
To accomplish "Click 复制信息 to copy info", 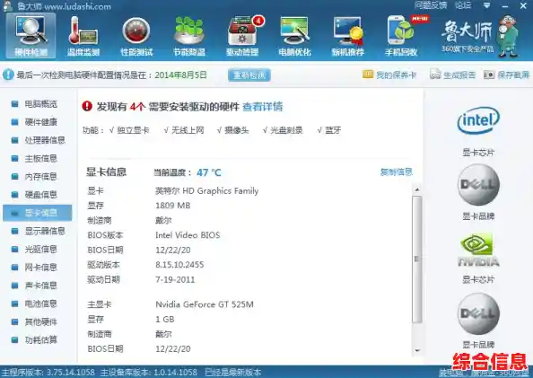I will coord(397,172).
